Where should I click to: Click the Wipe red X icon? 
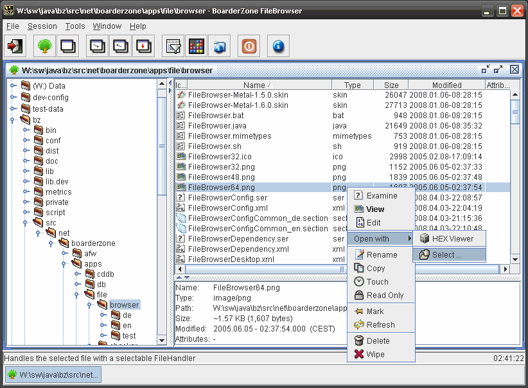pos(359,354)
